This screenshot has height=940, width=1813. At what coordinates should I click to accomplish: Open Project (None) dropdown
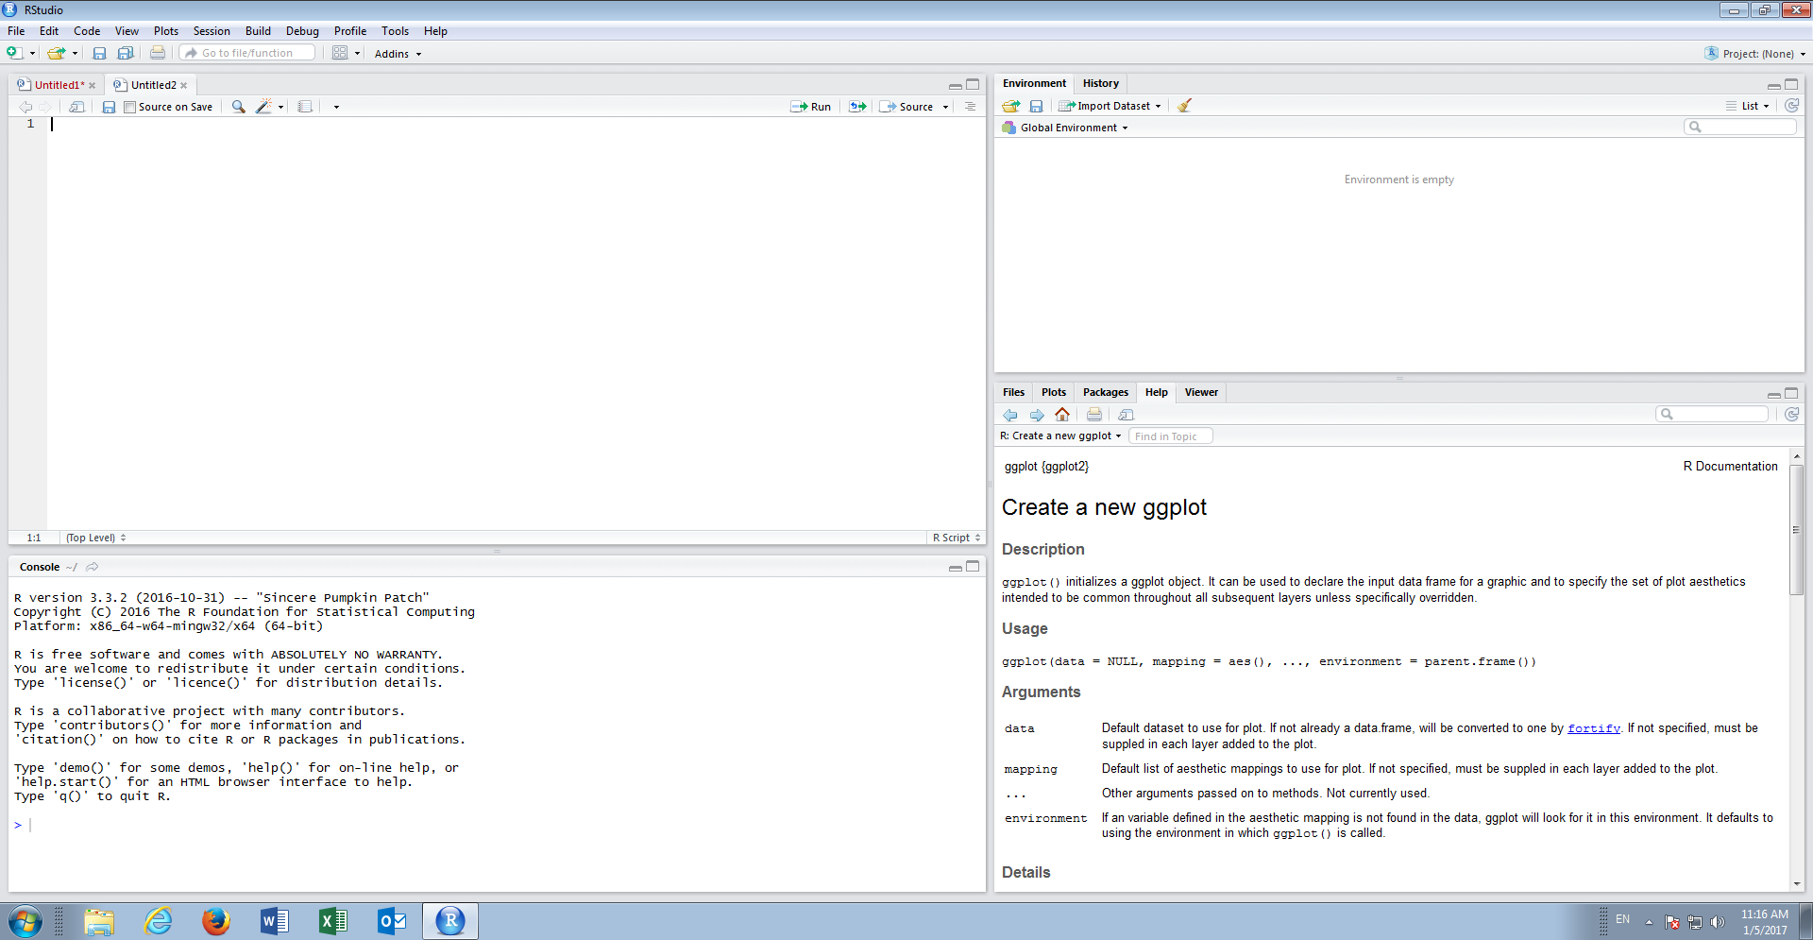click(1755, 54)
